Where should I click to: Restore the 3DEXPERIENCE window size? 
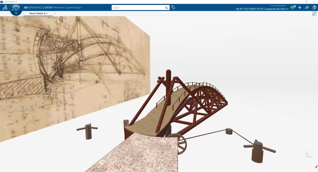click(306, 2)
